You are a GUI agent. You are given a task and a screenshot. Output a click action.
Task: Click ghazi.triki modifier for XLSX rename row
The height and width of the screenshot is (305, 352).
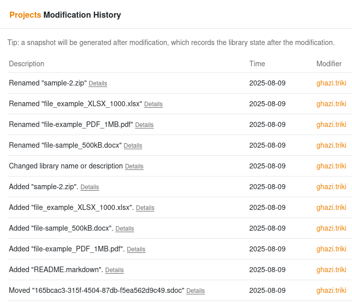tap(331, 104)
